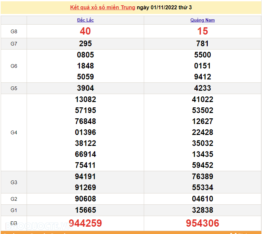Select the G5 result 3904
Image resolution: width=262 pixels, height=234 pixels.
point(85,88)
